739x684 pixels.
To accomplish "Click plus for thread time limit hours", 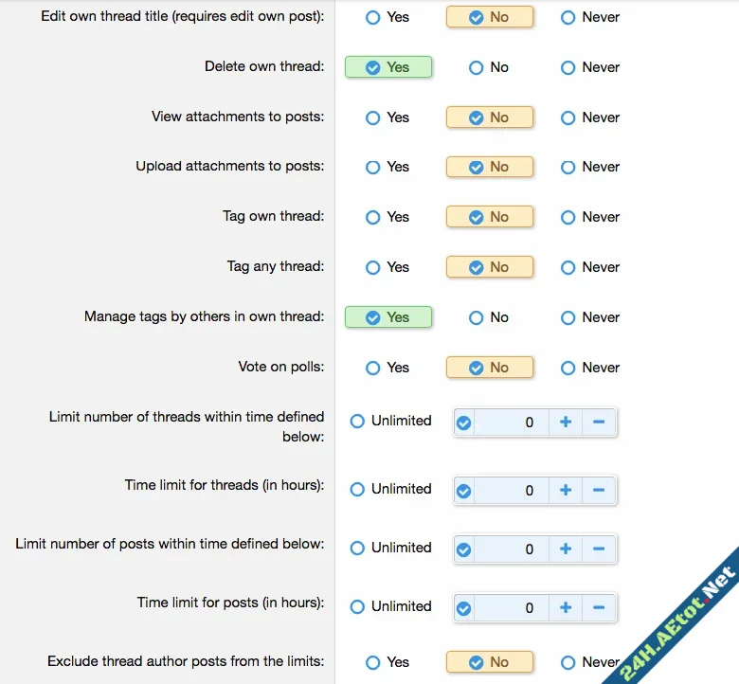I will (x=566, y=491).
